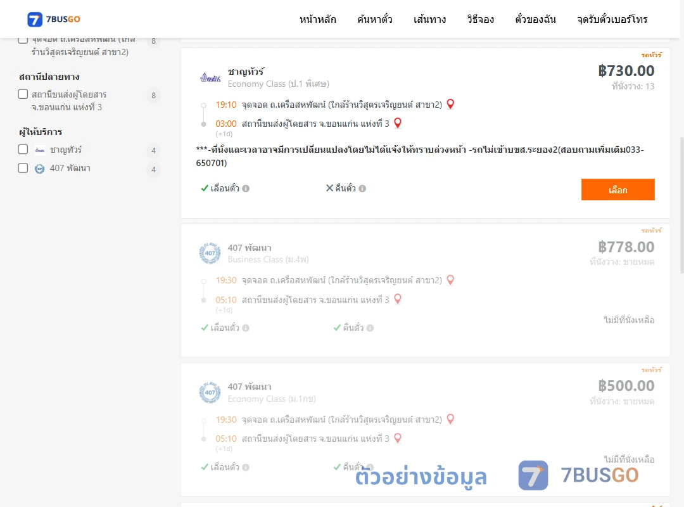Open departure map pin in the ฿778.00 card

point(451,280)
